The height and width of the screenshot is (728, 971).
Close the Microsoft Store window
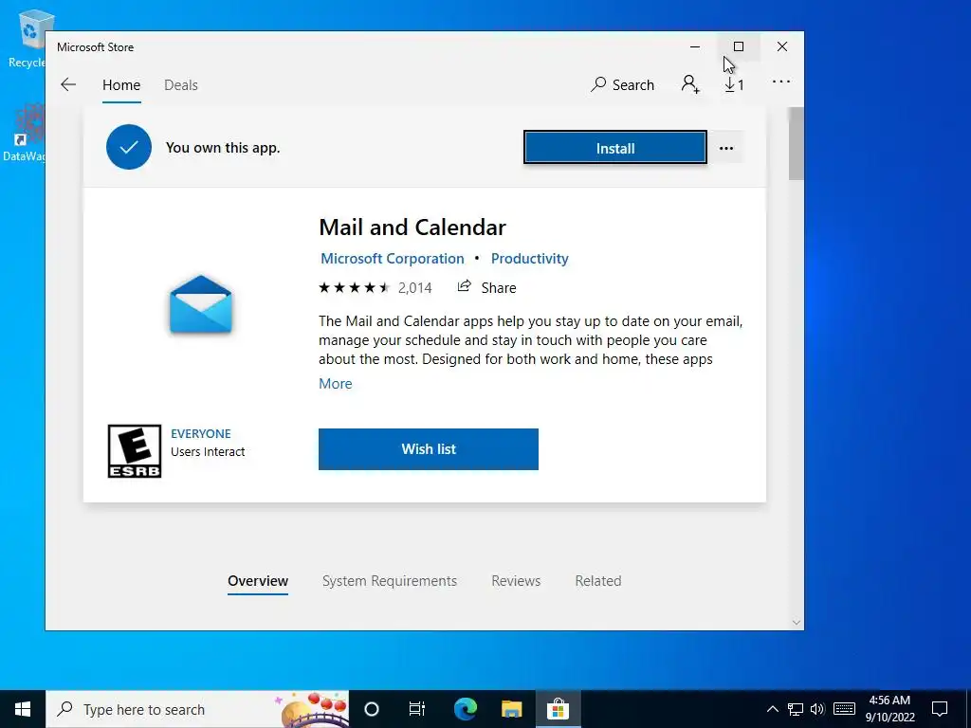pyautogui.click(x=782, y=46)
